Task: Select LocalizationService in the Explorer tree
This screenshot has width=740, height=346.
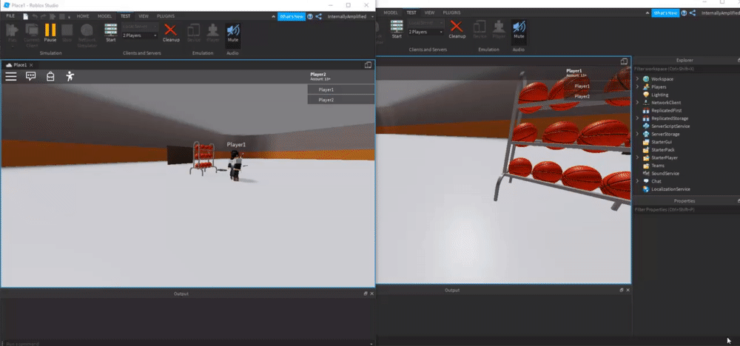Action: point(670,189)
